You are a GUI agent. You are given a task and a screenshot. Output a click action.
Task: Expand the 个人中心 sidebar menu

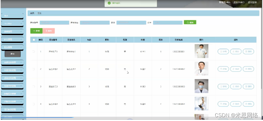[x=12, y=24]
